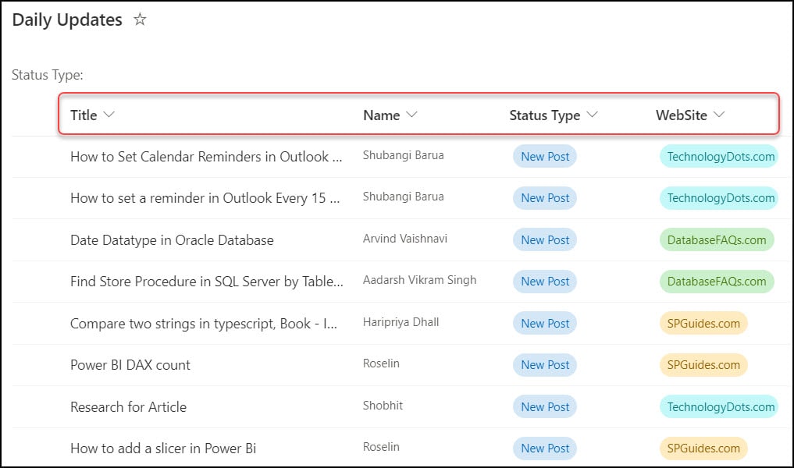Image resolution: width=794 pixels, height=468 pixels.
Task: Select the name Haripriya Dhall
Action: click(x=401, y=322)
